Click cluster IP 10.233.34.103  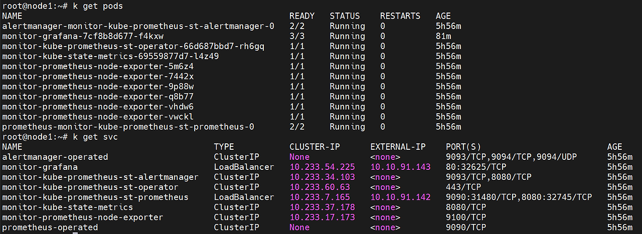coord(322,177)
